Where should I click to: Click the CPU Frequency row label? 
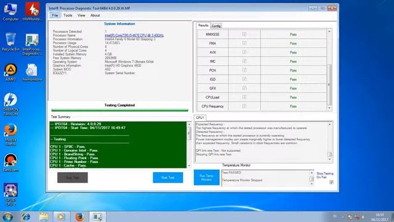212,107
